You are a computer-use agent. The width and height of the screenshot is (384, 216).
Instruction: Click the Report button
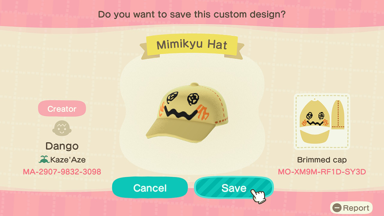(x=351, y=208)
